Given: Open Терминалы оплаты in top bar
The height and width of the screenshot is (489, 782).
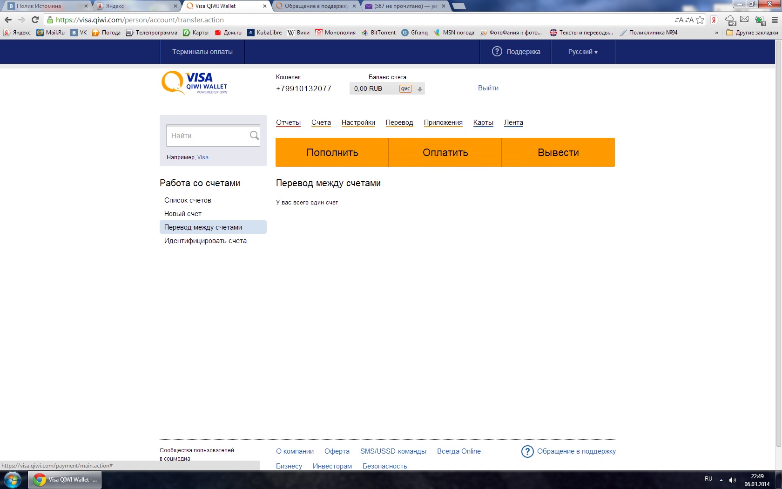Looking at the screenshot, I should point(202,52).
